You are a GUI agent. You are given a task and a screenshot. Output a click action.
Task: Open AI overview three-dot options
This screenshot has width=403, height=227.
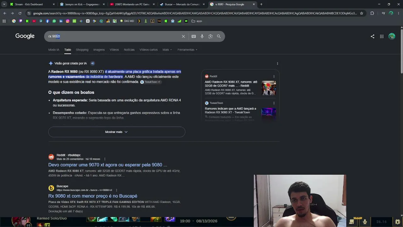277,63
